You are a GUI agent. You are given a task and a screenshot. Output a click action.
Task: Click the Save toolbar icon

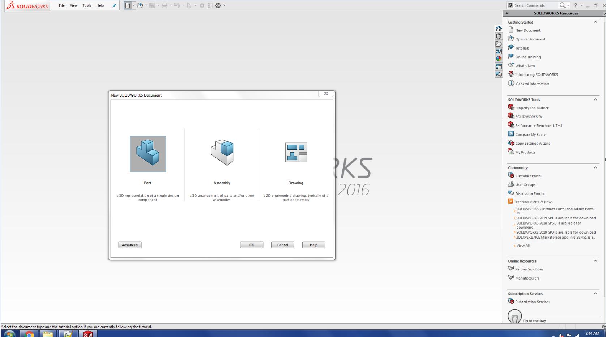[152, 5]
